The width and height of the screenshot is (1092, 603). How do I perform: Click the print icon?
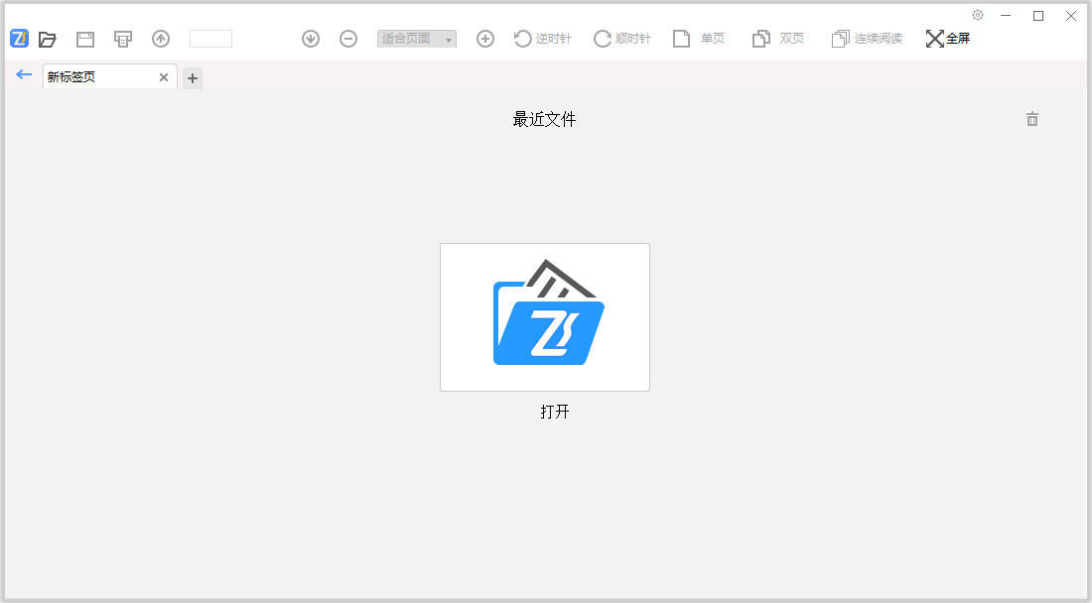coord(123,39)
